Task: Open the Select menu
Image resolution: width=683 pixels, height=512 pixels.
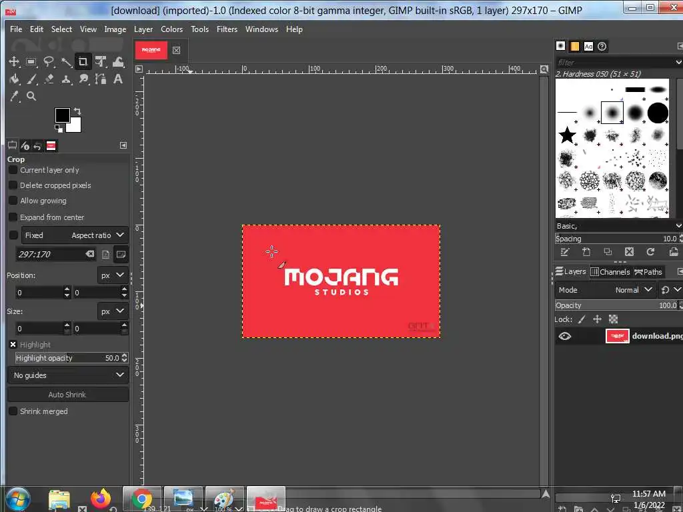Action: pyautogui.click(x=61, y=29)
